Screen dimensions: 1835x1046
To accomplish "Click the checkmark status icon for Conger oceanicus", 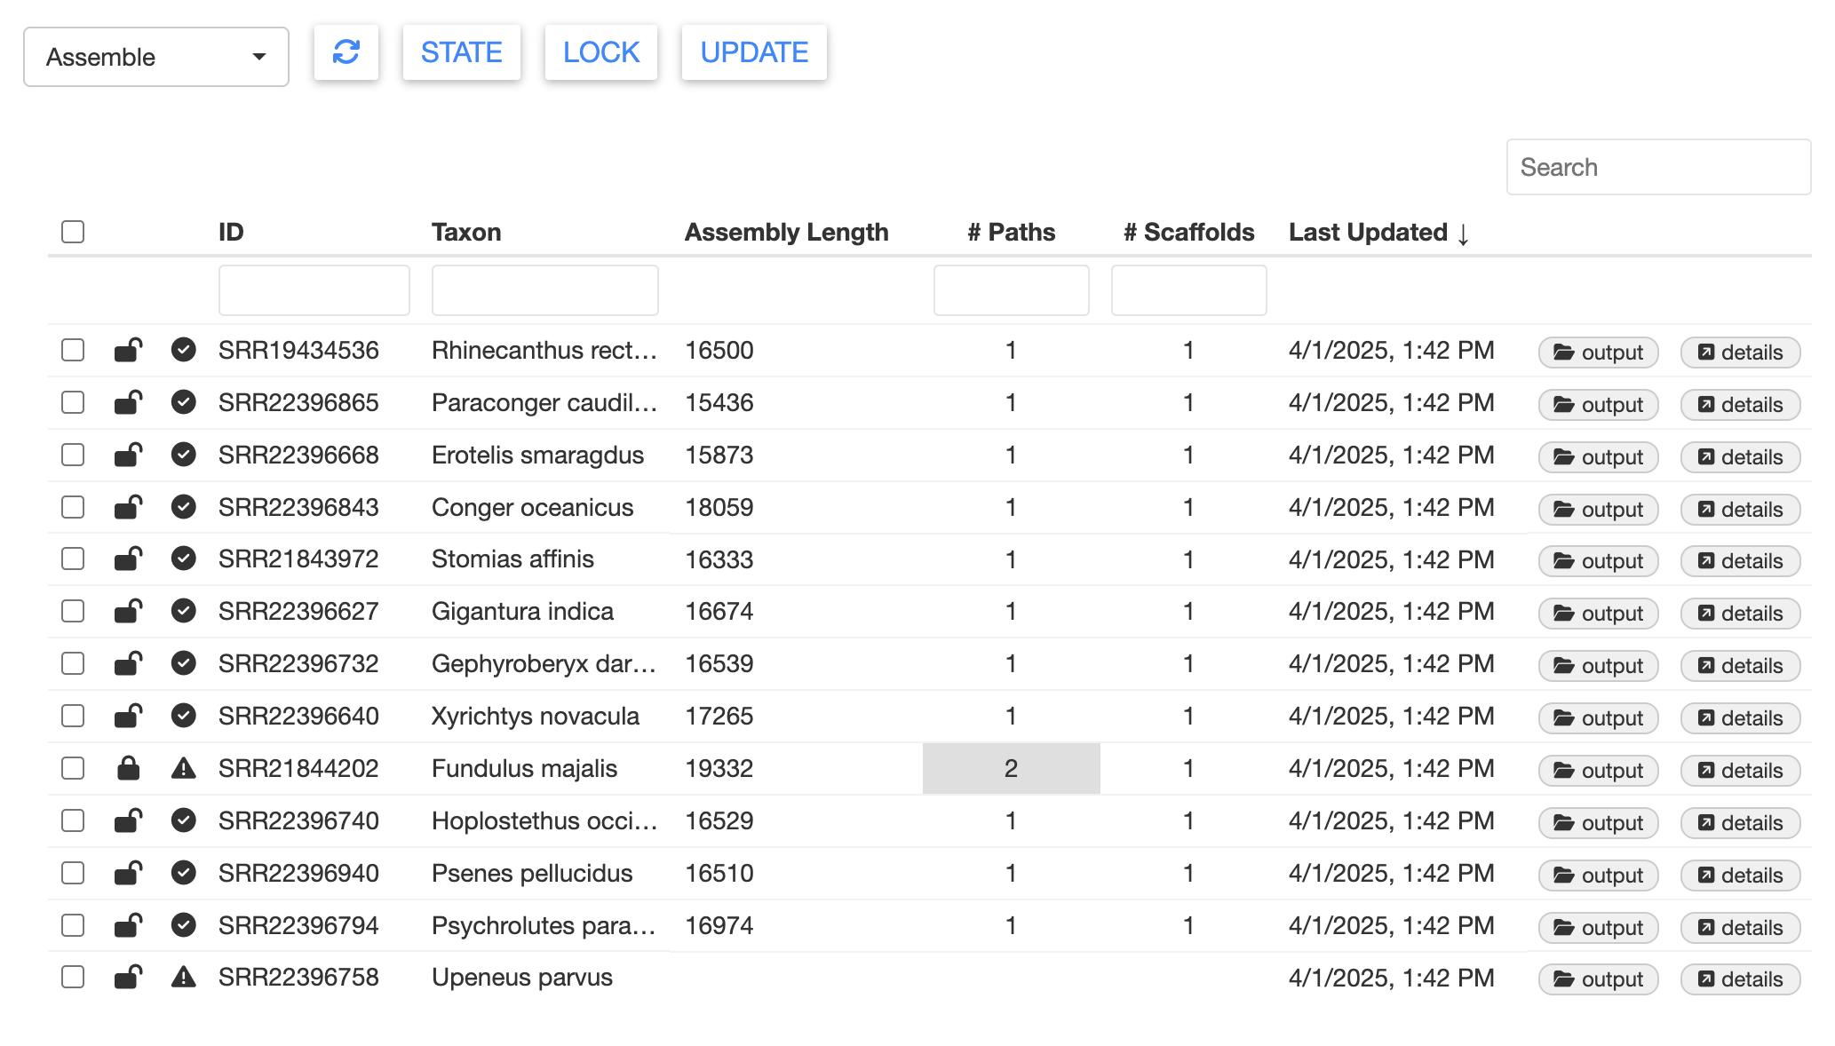I will (x=183, y=507).
